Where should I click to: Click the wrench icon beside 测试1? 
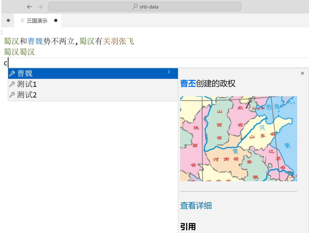[x=12, y=84]
